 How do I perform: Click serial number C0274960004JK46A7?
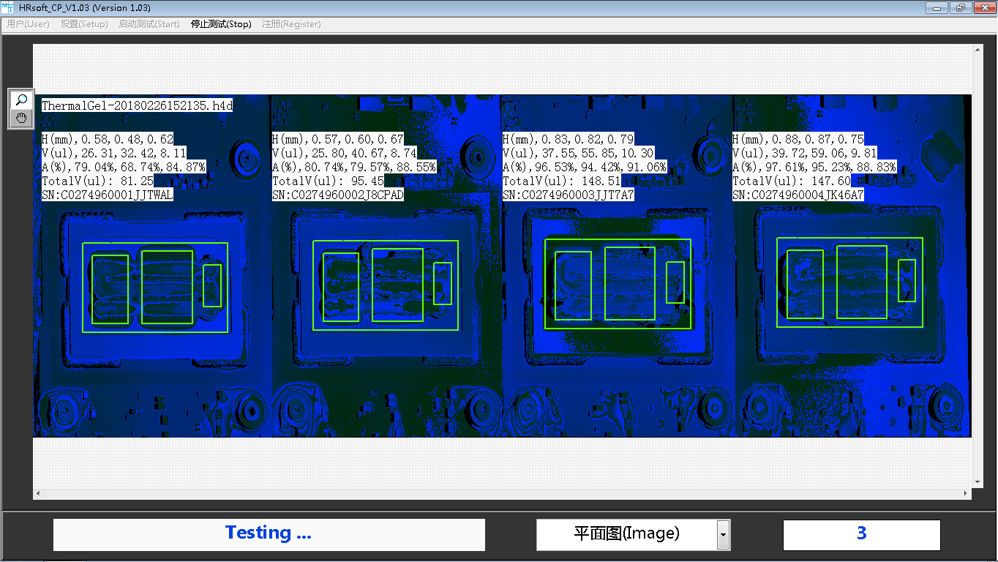(798, 195)
